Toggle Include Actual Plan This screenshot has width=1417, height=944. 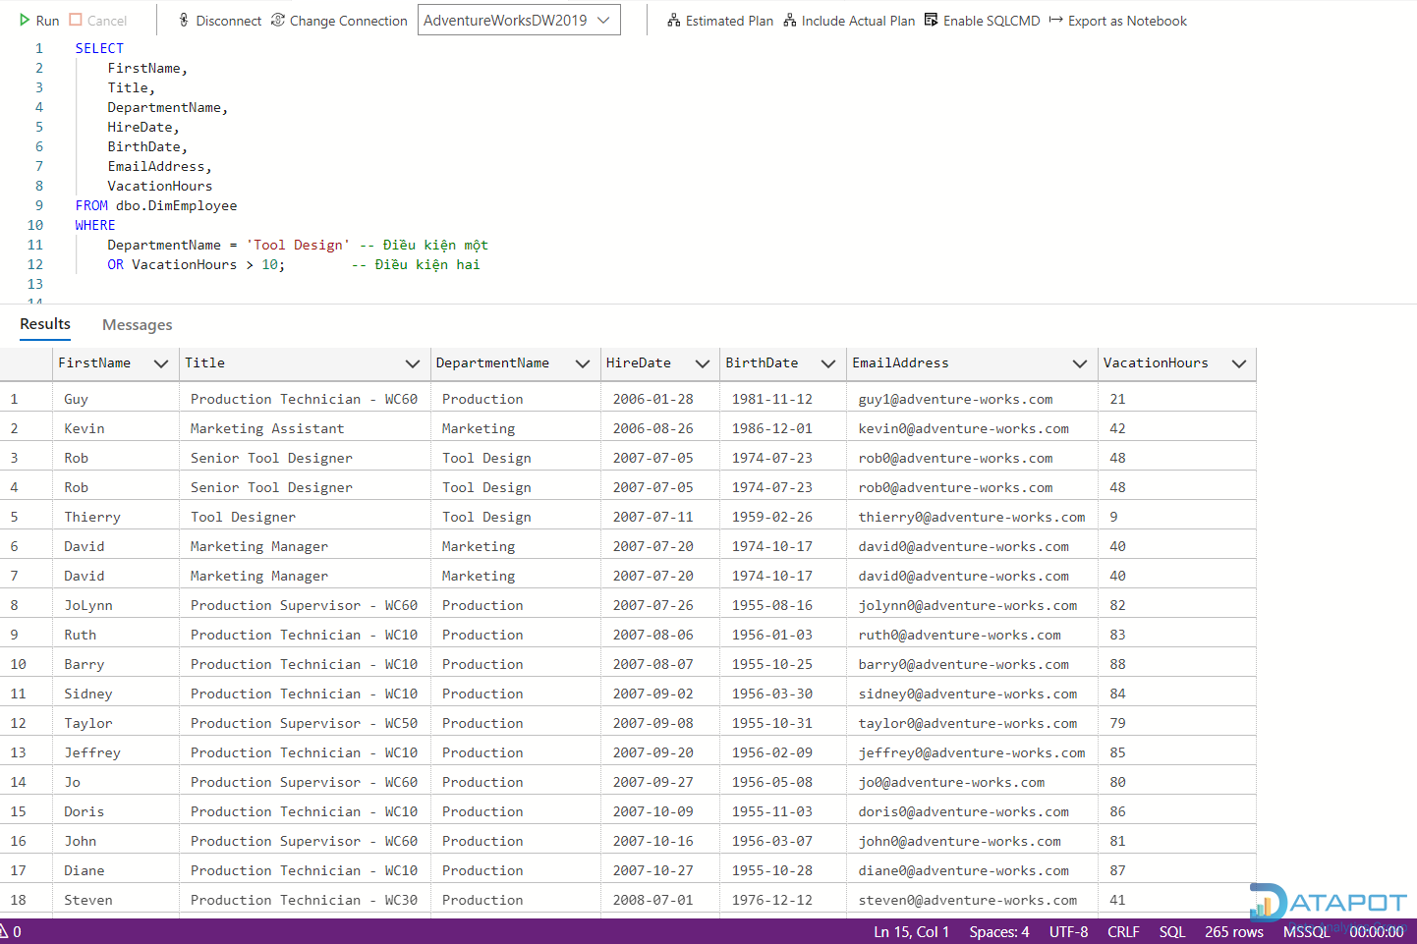click(849, 21)
